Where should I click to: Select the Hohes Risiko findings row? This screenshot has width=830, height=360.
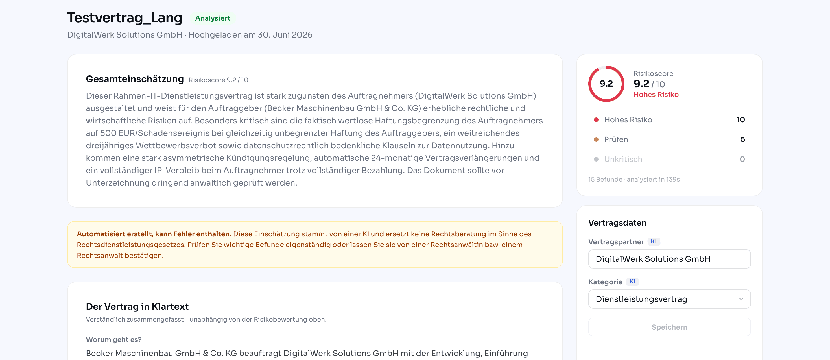point(669,119)
